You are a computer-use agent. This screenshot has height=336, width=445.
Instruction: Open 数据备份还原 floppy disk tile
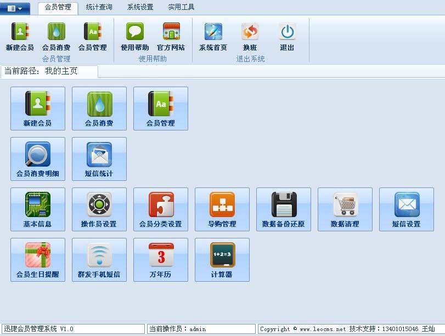[284, 209]
